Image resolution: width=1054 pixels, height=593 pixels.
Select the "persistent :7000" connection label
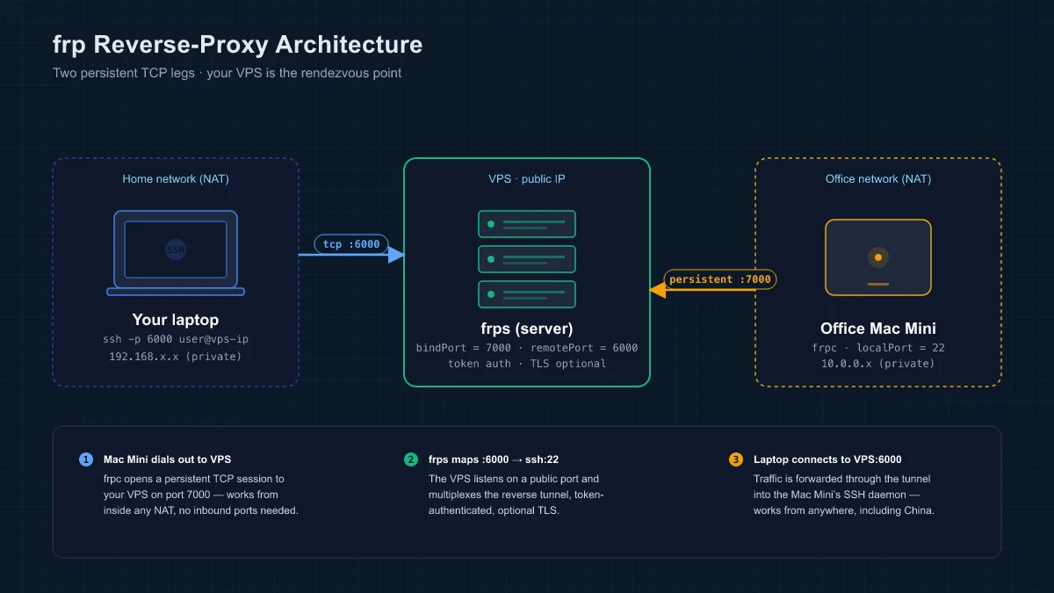coord(719,279)
